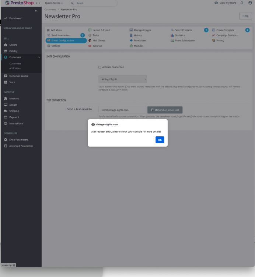Click the Help button
This screenshot has width=255, height=277.
click(245, 16)
